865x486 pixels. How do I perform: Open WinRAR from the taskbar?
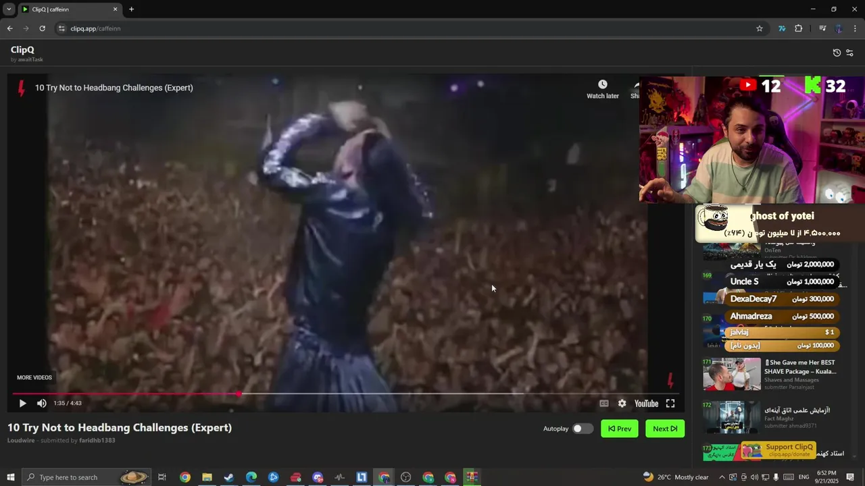[472, 477]
